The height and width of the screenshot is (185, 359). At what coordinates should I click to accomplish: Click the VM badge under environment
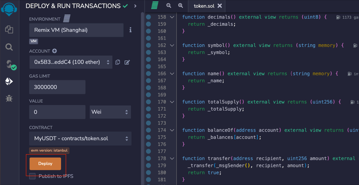[x=34, y=41]
